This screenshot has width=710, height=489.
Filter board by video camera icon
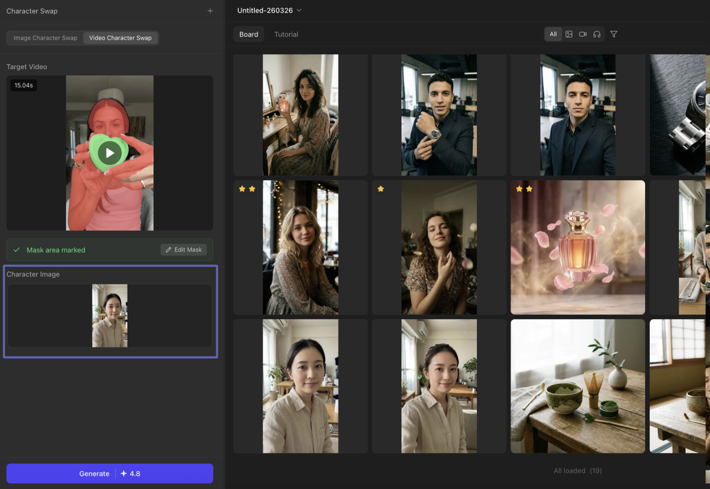click(583, 34)
